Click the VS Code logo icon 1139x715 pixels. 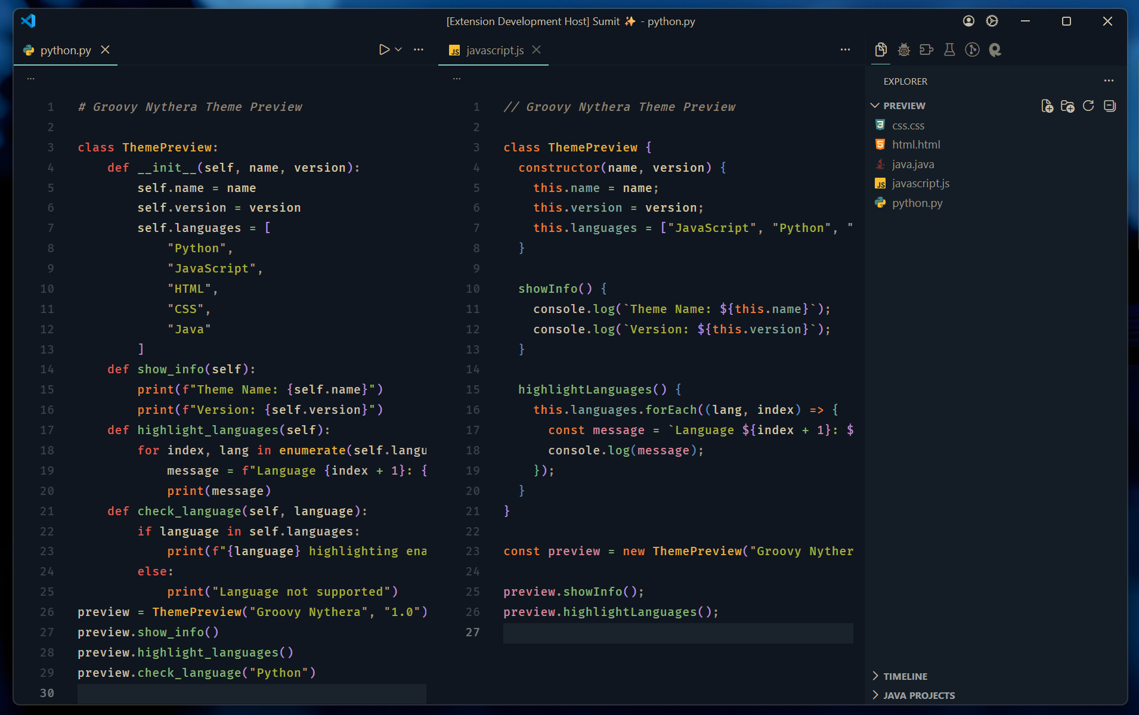[28, 21]
